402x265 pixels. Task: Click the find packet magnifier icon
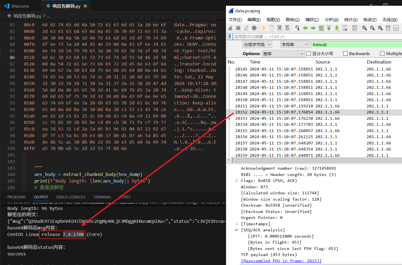click(x=297, y=28)
